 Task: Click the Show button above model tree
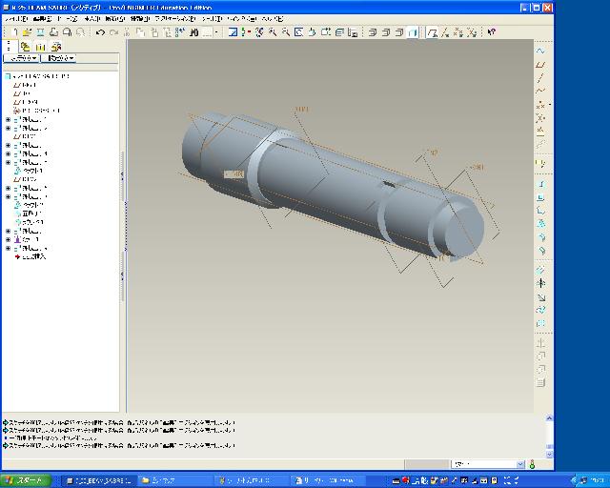point(23,58)
